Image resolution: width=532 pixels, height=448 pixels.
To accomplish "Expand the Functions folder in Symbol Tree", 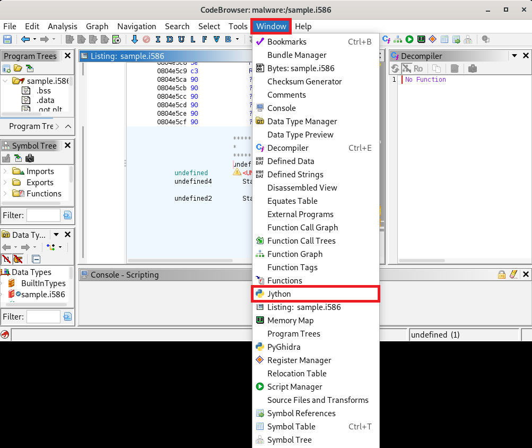I will [x=5, y=194].
